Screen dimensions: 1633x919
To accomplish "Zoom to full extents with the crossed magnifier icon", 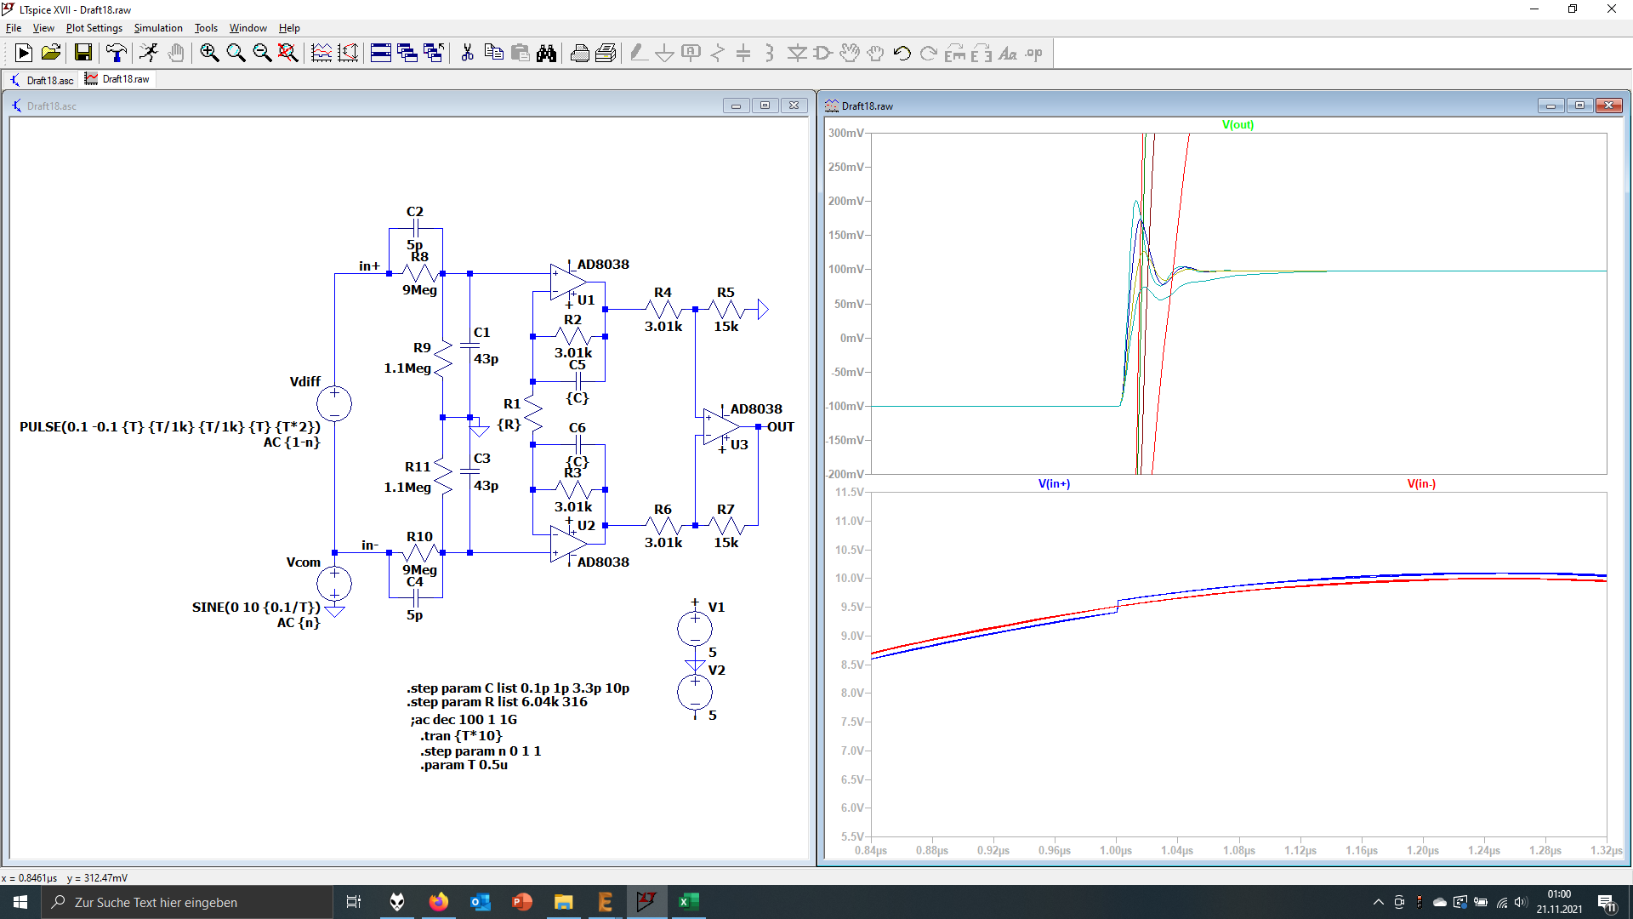I will pyautogui.click(x=288, y=53).
